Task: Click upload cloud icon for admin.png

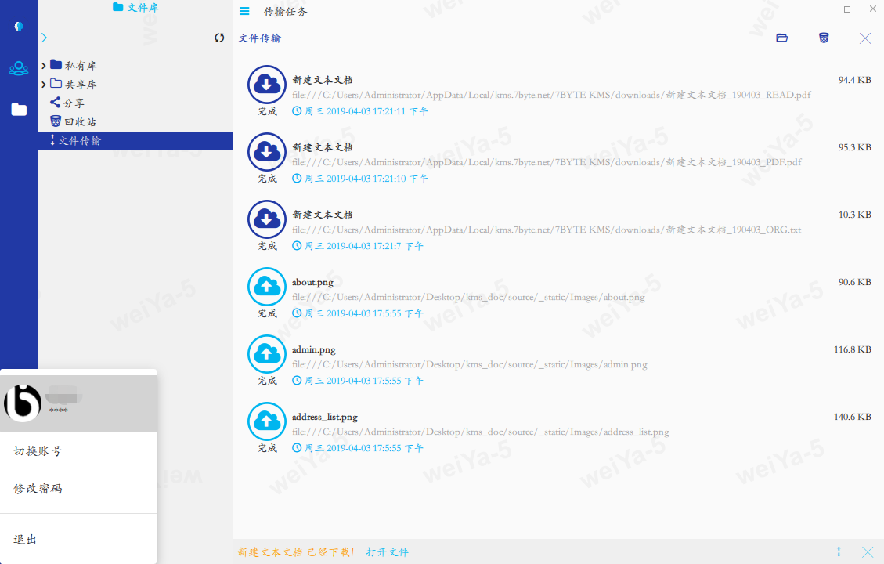Action: click(x=267, y=354)
